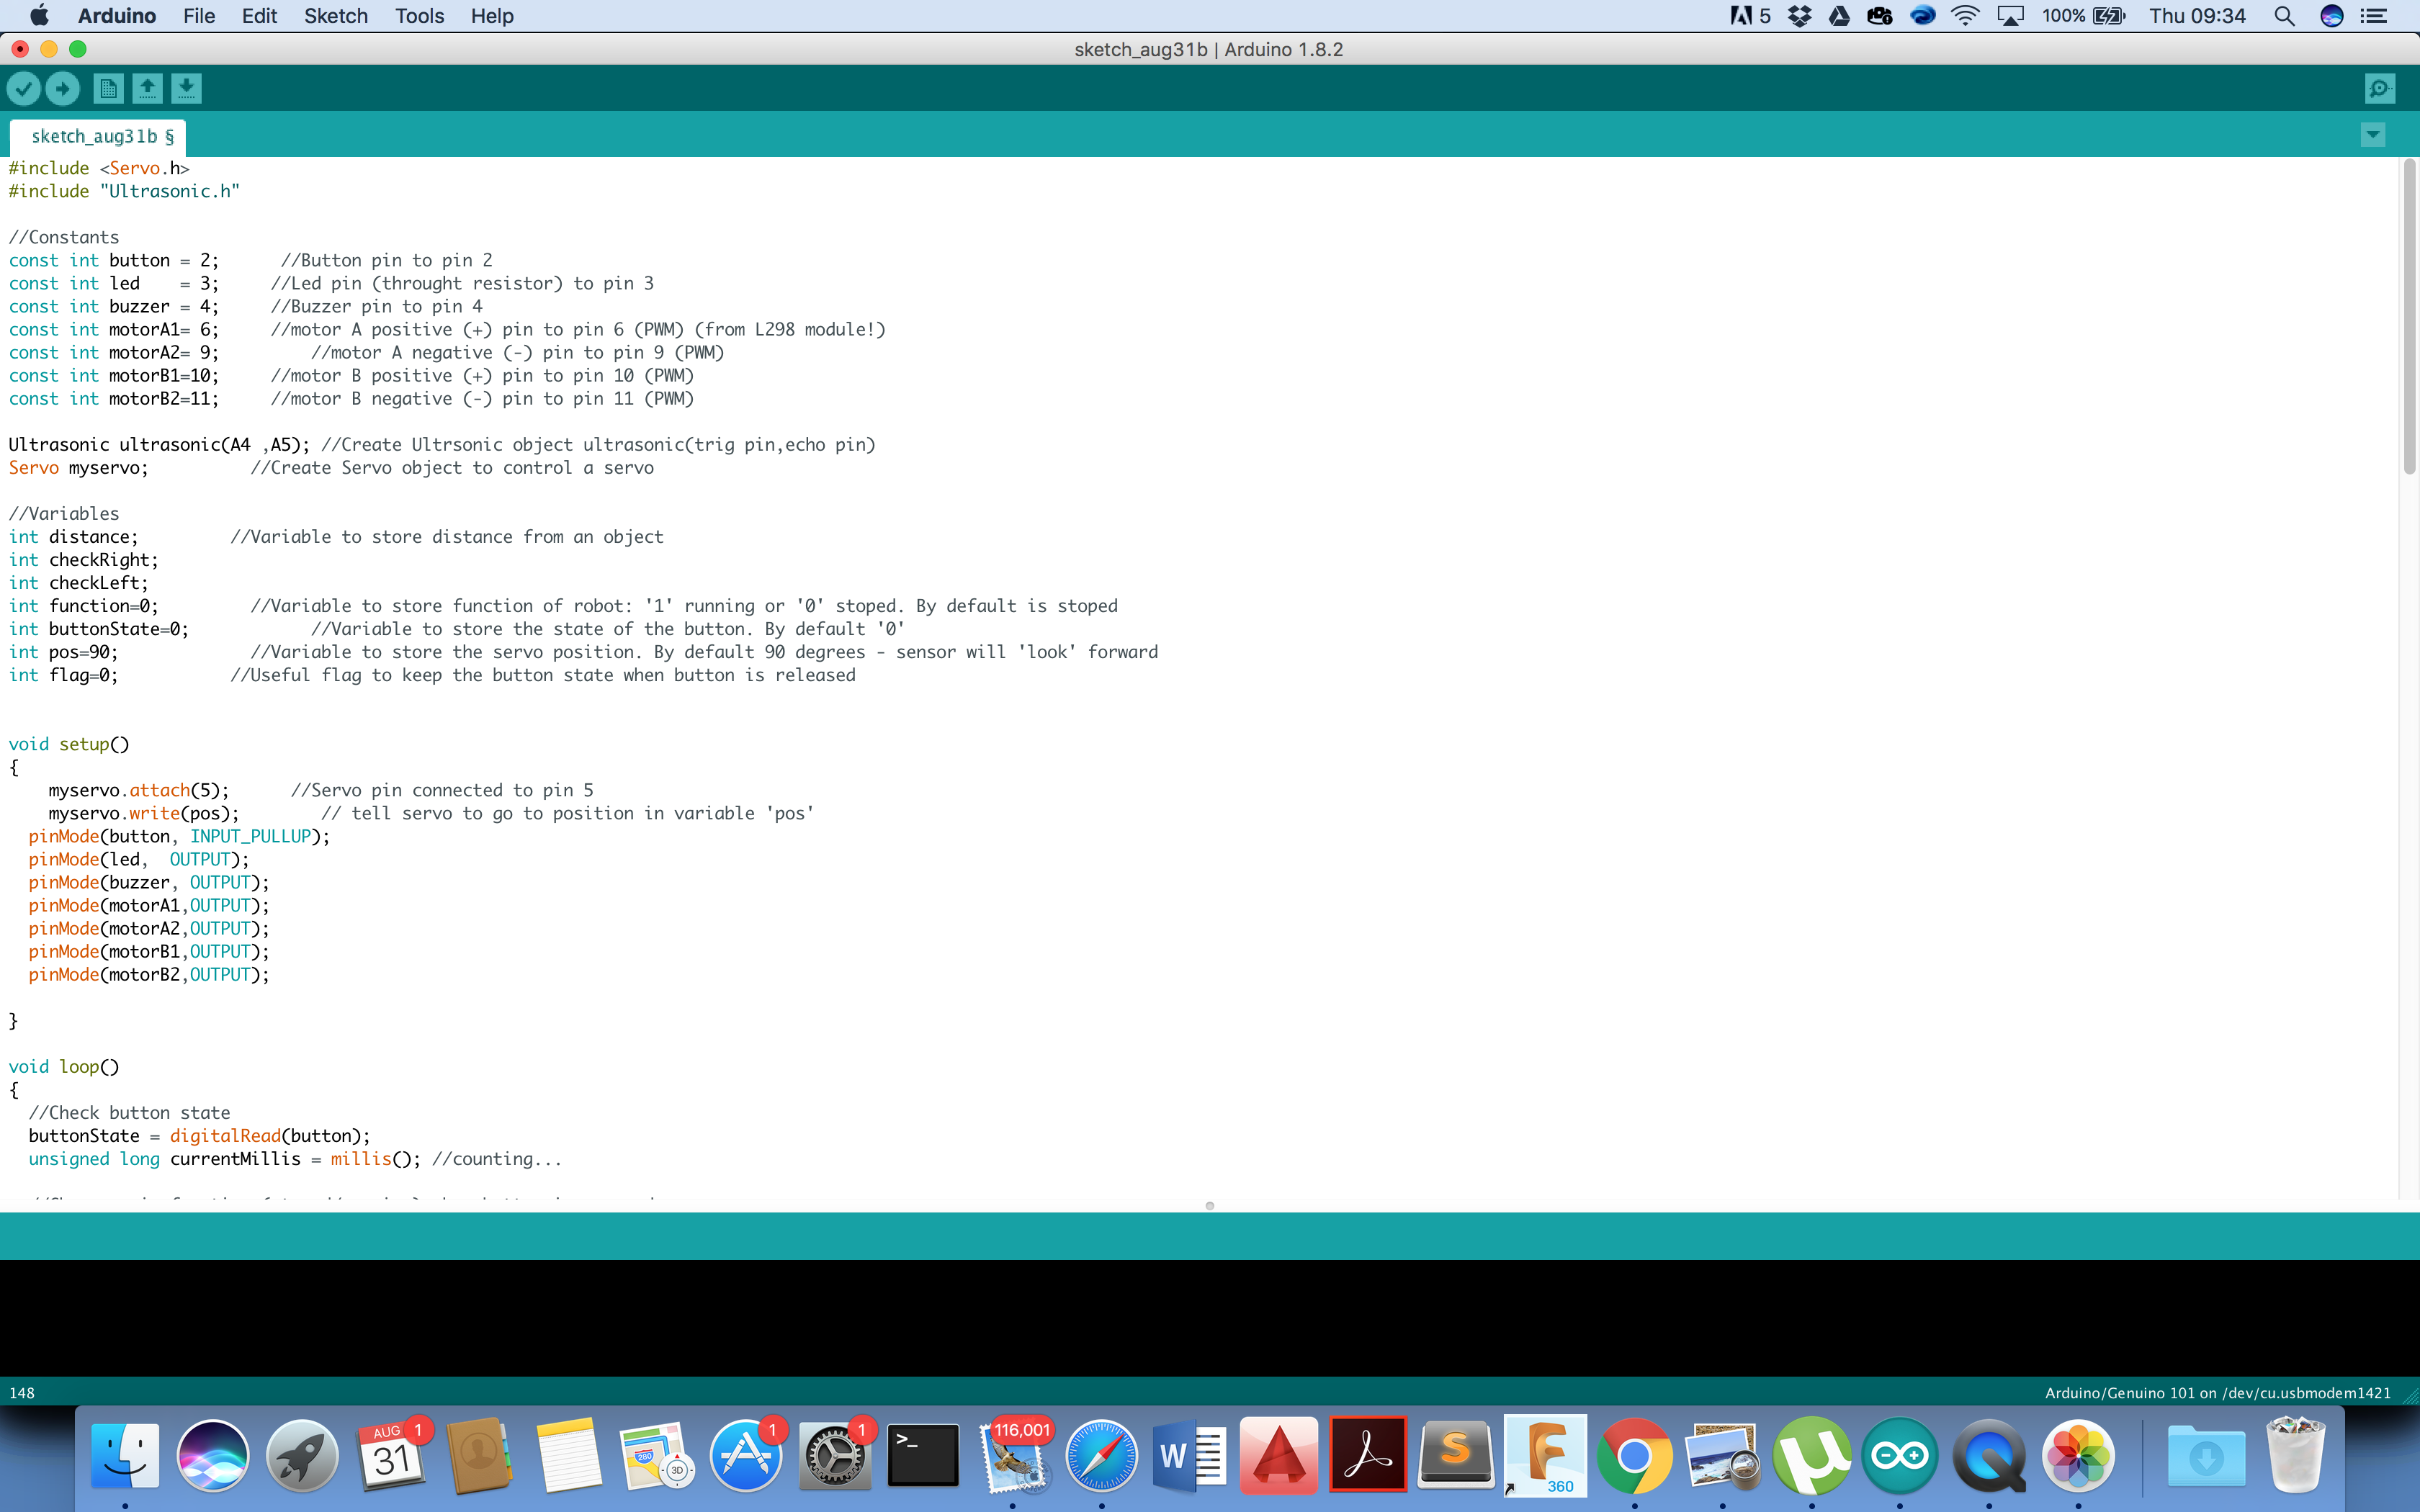Image resolution: width=2420 pixels, height=1512 pixels.
Task: Click the Google Drive menu bar icon
Action: (x=1839, y=16)
